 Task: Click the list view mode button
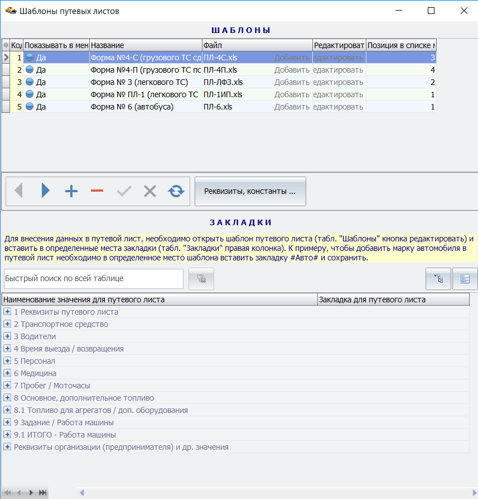(x=465, y=279)
